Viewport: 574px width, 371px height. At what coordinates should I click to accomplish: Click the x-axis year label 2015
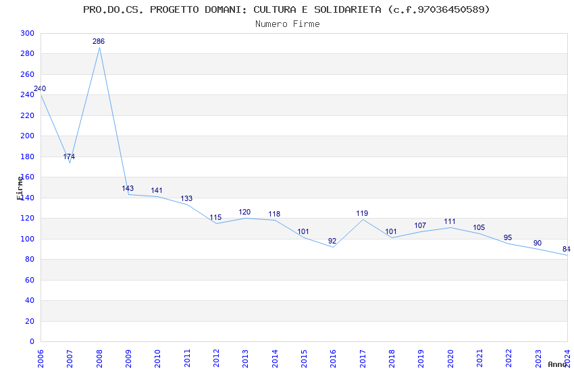tap(304, 358)
